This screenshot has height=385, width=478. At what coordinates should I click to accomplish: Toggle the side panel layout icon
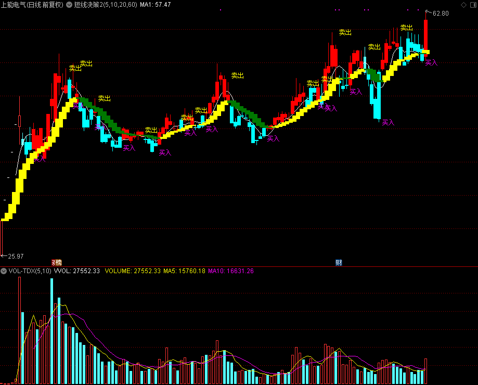473,5
